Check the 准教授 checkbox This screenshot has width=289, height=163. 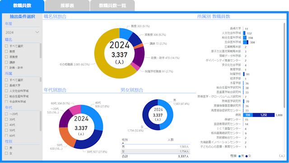[6, 57]
